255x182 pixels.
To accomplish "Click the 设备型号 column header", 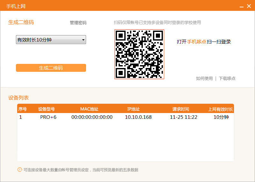I will tap(47, 109).
